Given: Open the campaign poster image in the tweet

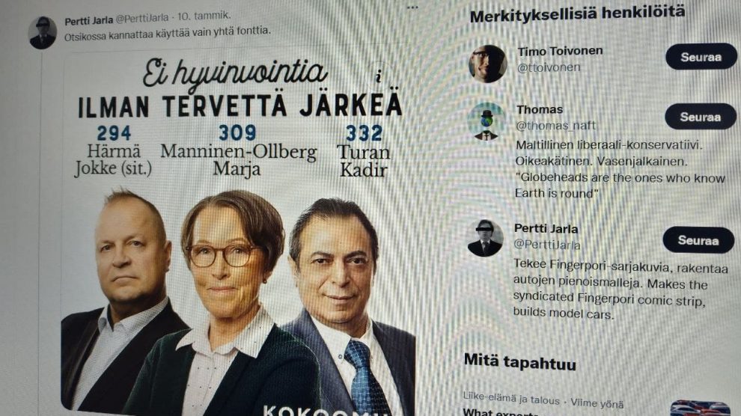Looking at the screenshot, I should [x=239, y=231].
